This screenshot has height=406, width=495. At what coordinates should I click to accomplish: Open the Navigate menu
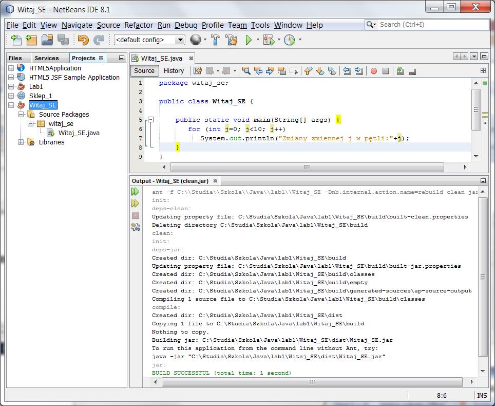point(77,25)
